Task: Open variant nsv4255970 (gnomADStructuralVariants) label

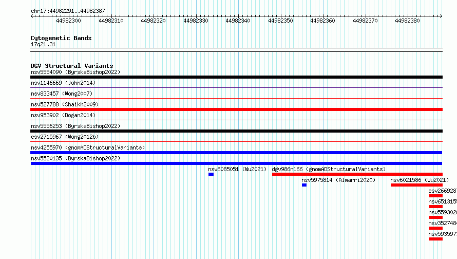Action: tap(88, 147)
